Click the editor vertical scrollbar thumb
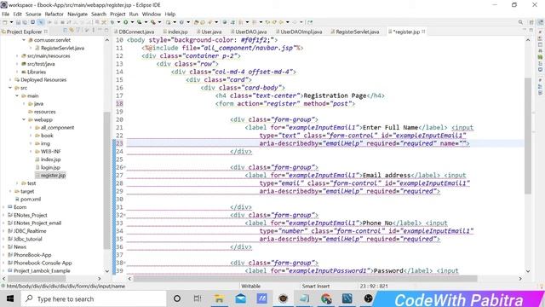The image size is (545, 307). [528, 136]
